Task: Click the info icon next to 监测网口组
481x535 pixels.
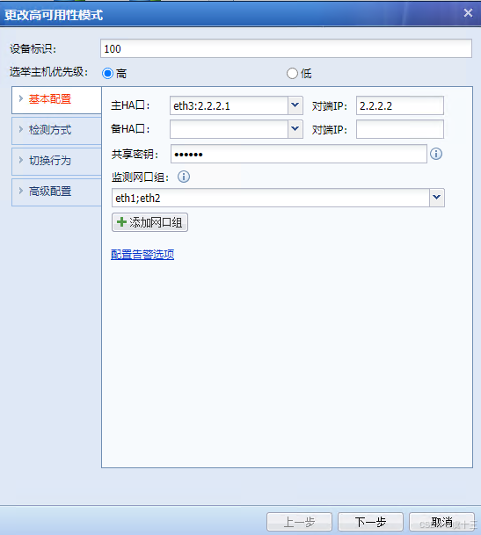Action: [x=184, y=177]
